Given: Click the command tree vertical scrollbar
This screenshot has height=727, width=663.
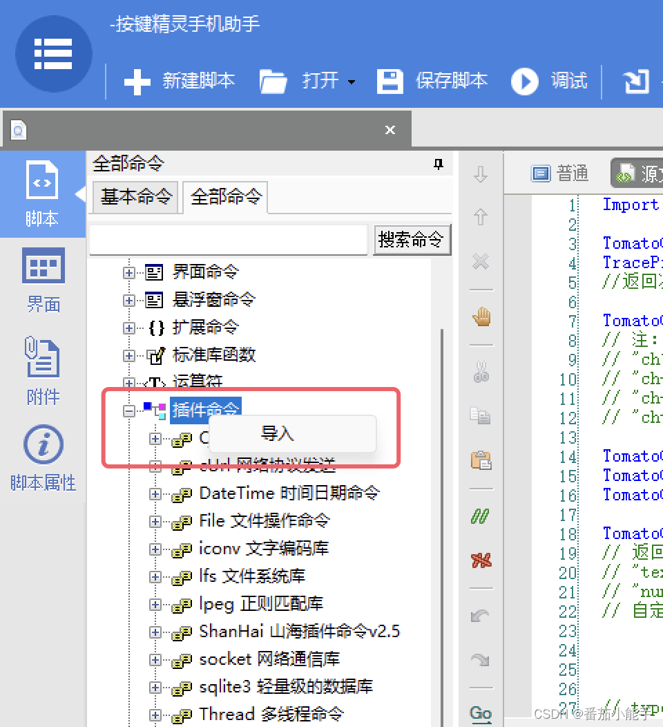Looking at the screenshot, I should click(x=441, y=529).
